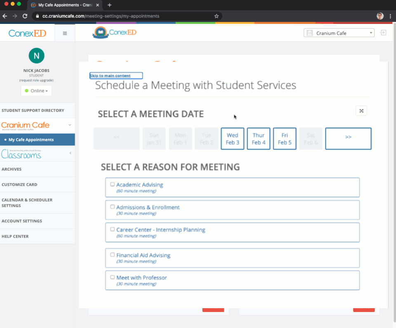This screenshot has width=396, height=328.
Task: Open the Cranium Cafe institution dropdown
Action: tap(339, 33)
